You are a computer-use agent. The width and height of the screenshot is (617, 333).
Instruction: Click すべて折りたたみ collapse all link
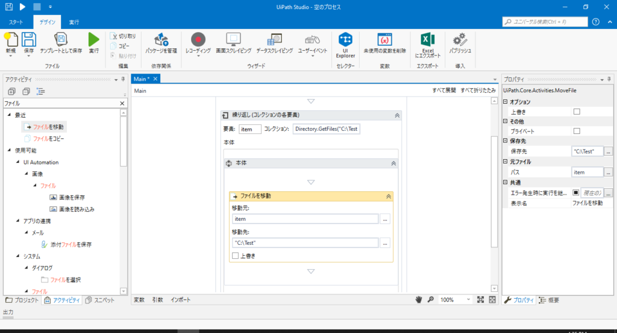coord(478,90)
